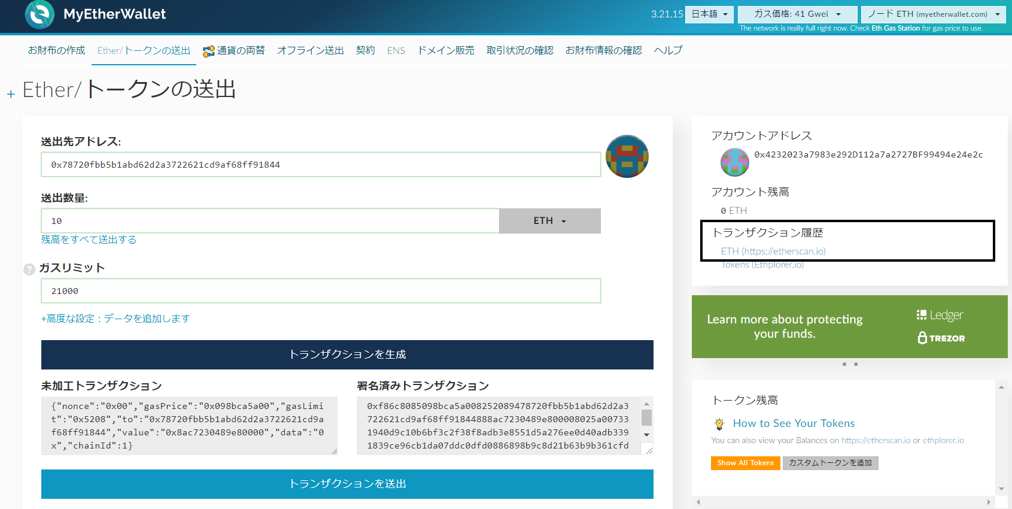Open the 通貨の両替 tab

coord(234,50)
